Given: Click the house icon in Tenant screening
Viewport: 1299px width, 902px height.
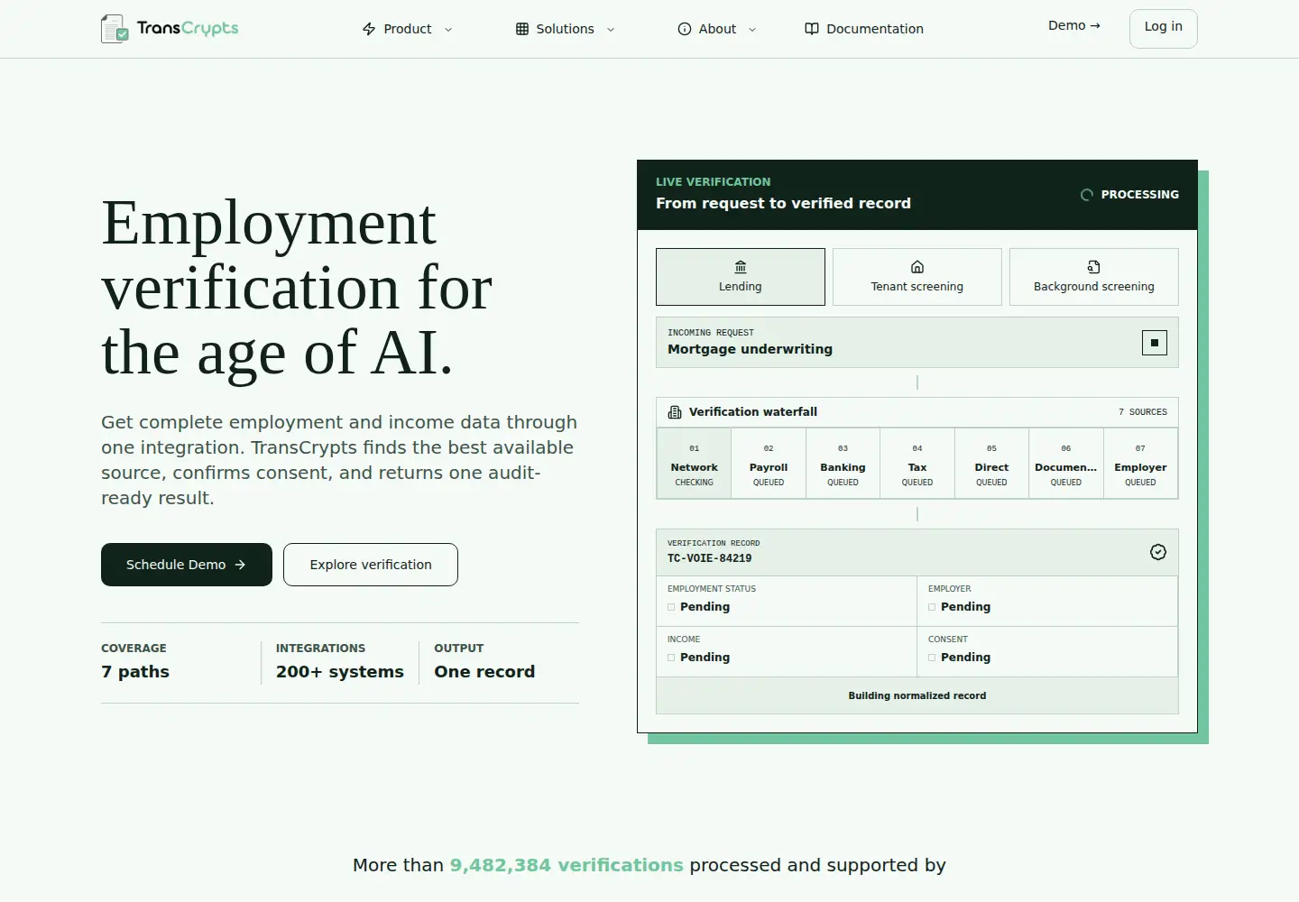Looking at the screenshot, I should click(x=917, y=267).
